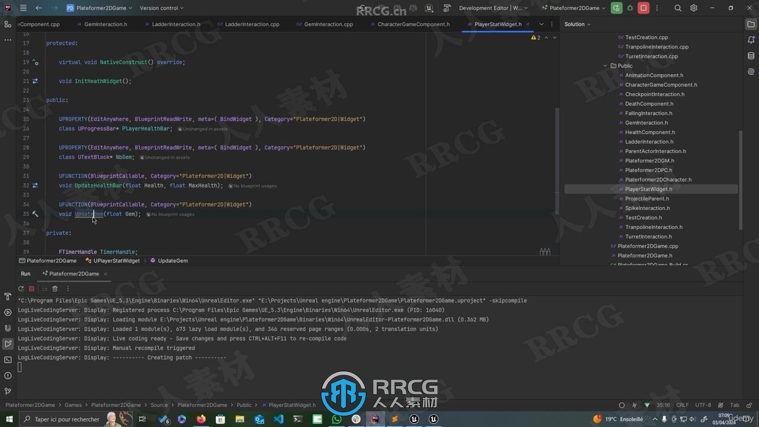Change the UTF-8 file encoding
Image resolution: width=759 pixels, height=427 pixels.
click(703, 405)
